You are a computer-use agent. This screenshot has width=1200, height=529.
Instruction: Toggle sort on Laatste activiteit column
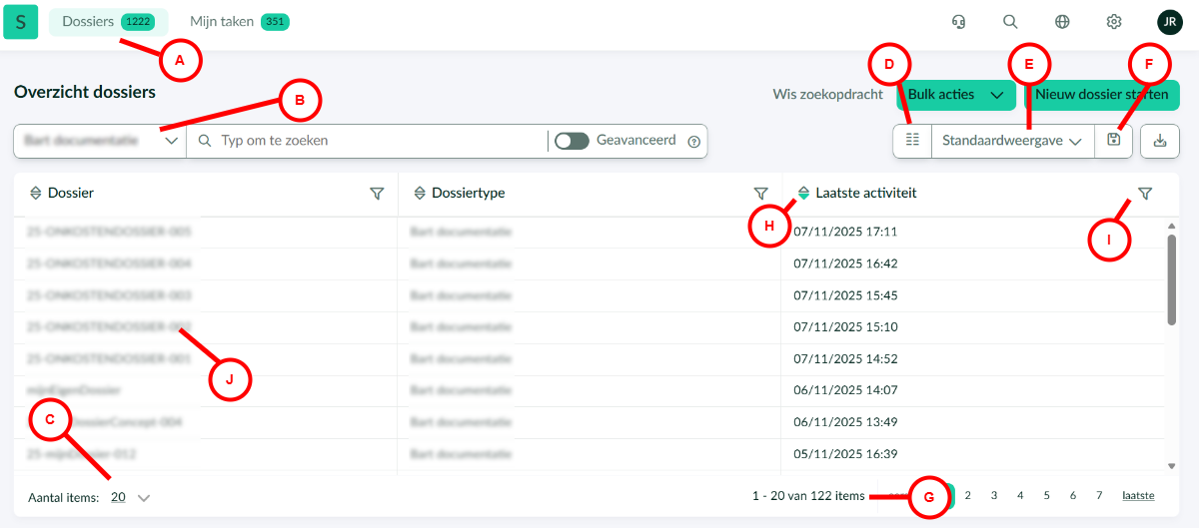pos(803,194)
